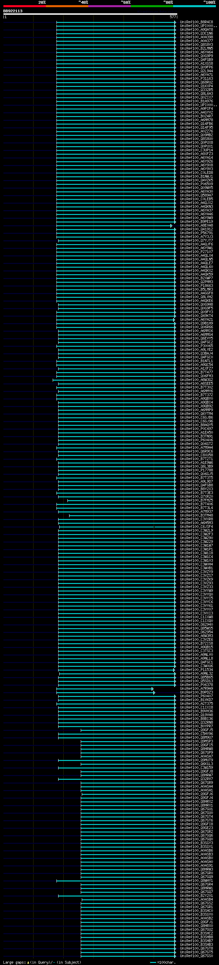The image size is (219, 965).
Task: Select hit label UniRef100_Q09MB2
Action: point(196,135)
